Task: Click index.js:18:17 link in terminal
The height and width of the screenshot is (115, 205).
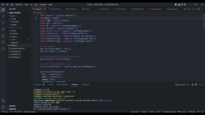Action: 105,100
